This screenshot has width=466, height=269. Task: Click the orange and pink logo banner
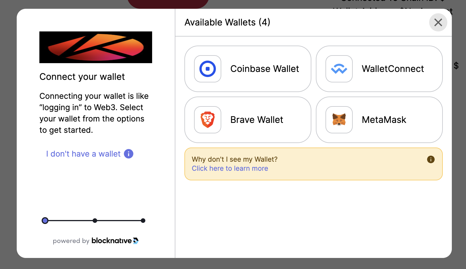click(x=96, y=47)
